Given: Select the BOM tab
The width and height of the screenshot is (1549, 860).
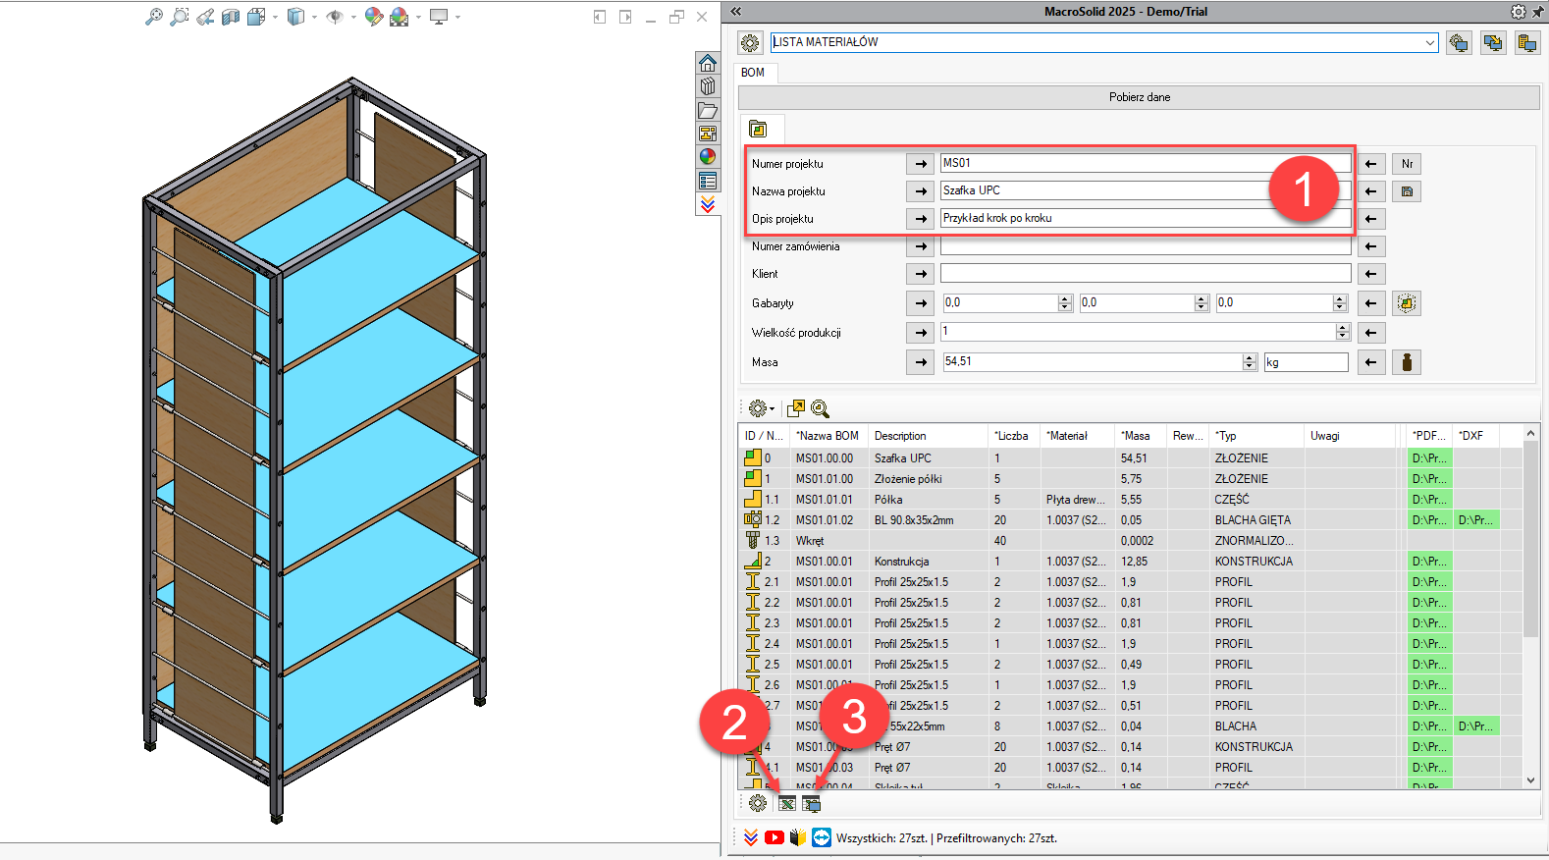Looking at the screenshot, I should point(753,73).
